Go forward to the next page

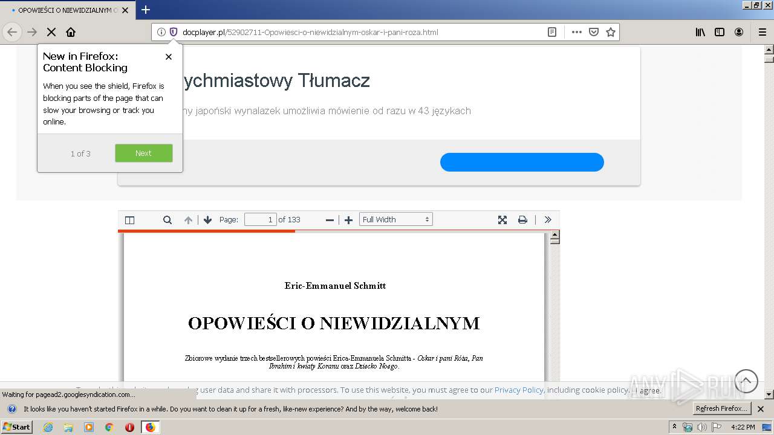tap(32, 32)
